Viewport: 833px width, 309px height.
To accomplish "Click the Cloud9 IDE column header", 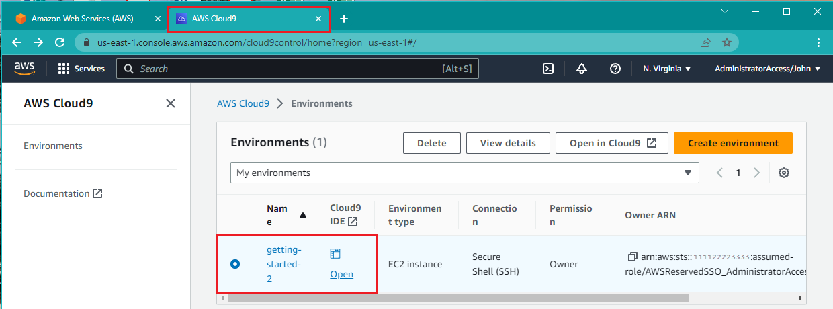I will click(345, 215).
